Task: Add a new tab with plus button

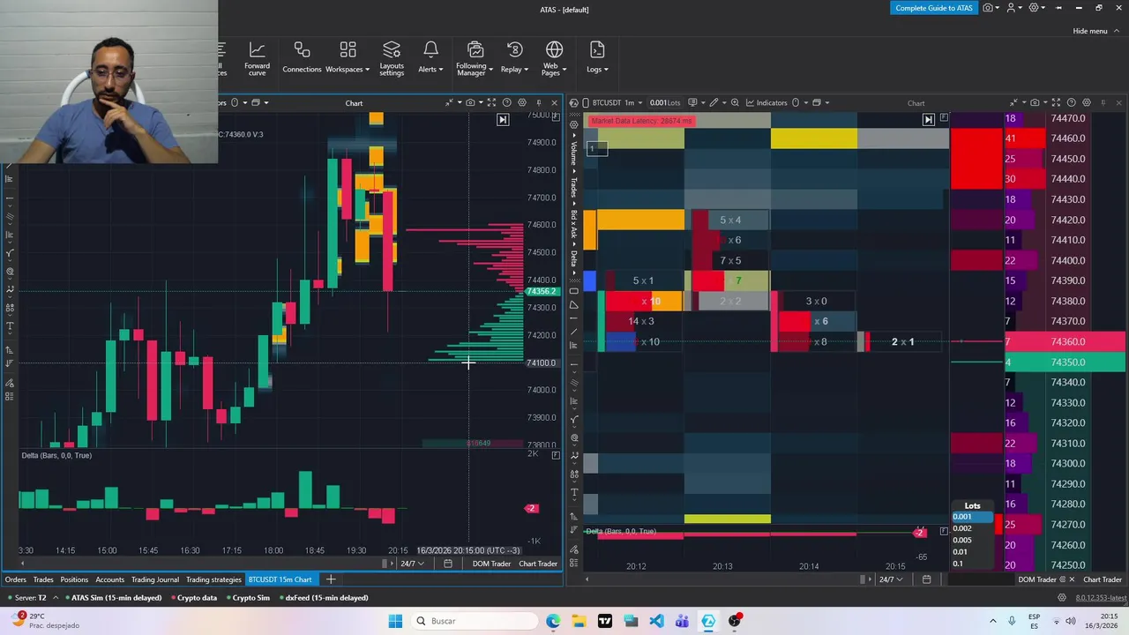Action: [331, 579]
